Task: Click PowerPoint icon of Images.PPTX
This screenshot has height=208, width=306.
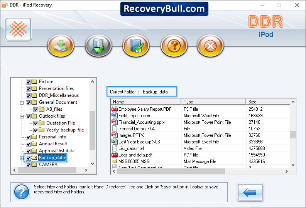Action: (114, 135)
